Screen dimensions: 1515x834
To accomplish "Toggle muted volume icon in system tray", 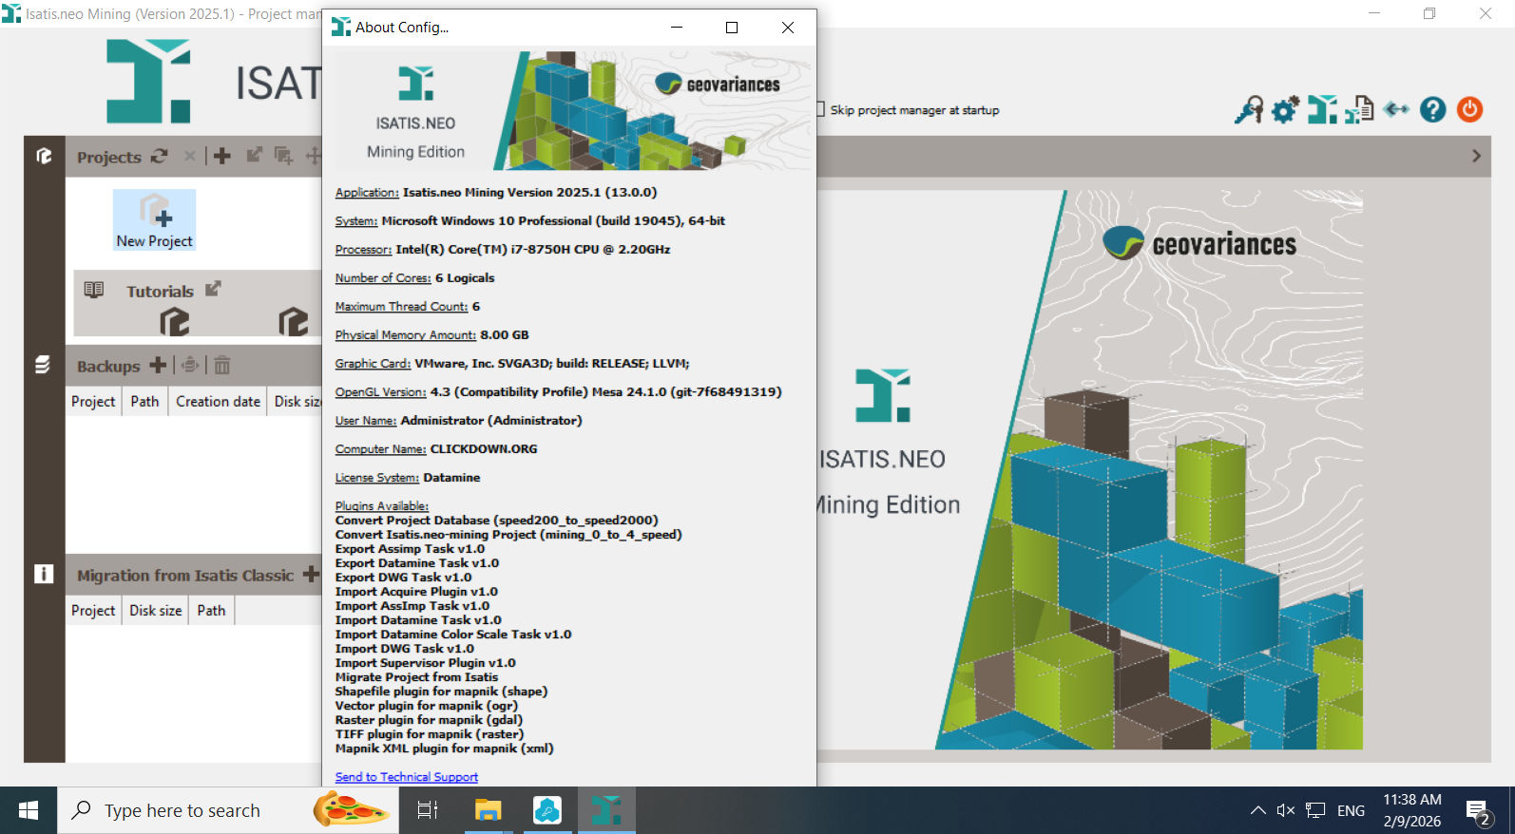I will pyautogui.click(x=1286, y=810).
